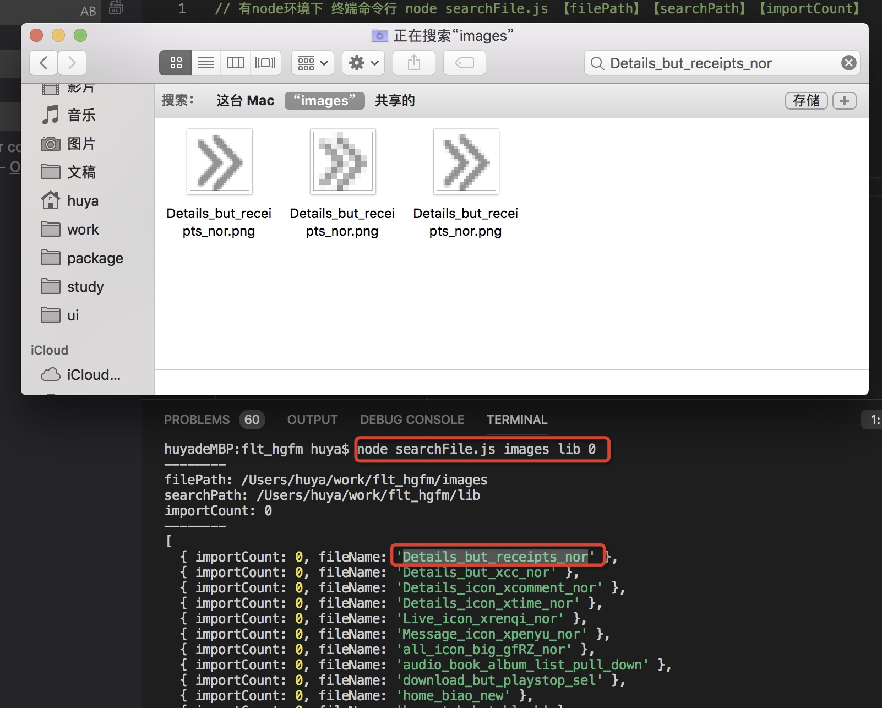Set search scope to 共享的
882x708 pixels.
point(395,100)
